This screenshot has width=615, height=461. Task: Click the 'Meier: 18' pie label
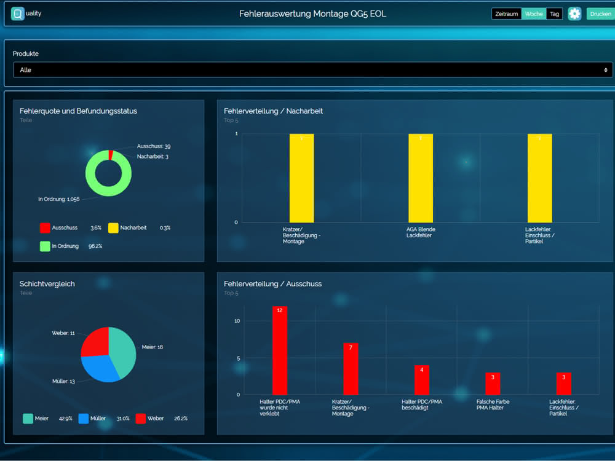[x=152, y=347]
